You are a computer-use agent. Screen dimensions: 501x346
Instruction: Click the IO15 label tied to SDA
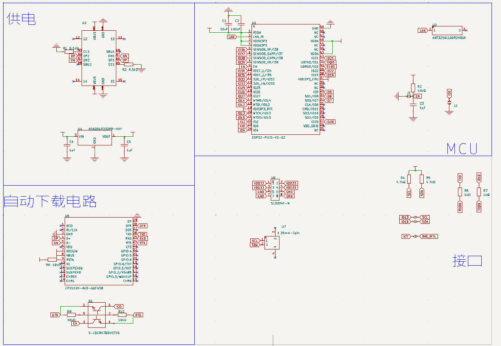pos(405,222)
